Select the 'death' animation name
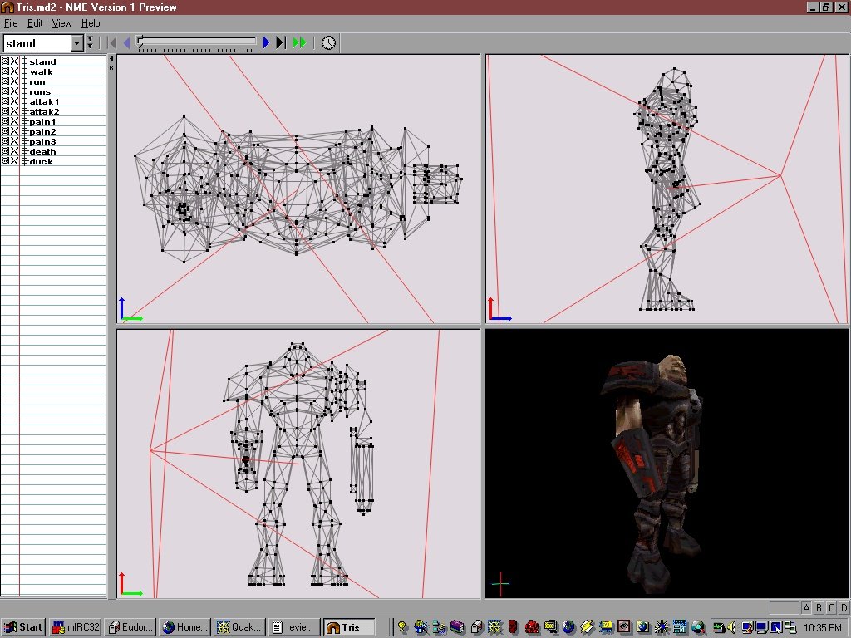This screenshot has width=851, height=638. coord(42,151)
